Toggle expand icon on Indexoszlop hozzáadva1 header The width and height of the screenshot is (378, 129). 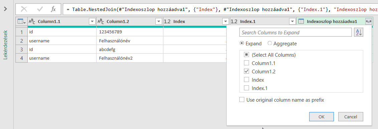[369, 21]
